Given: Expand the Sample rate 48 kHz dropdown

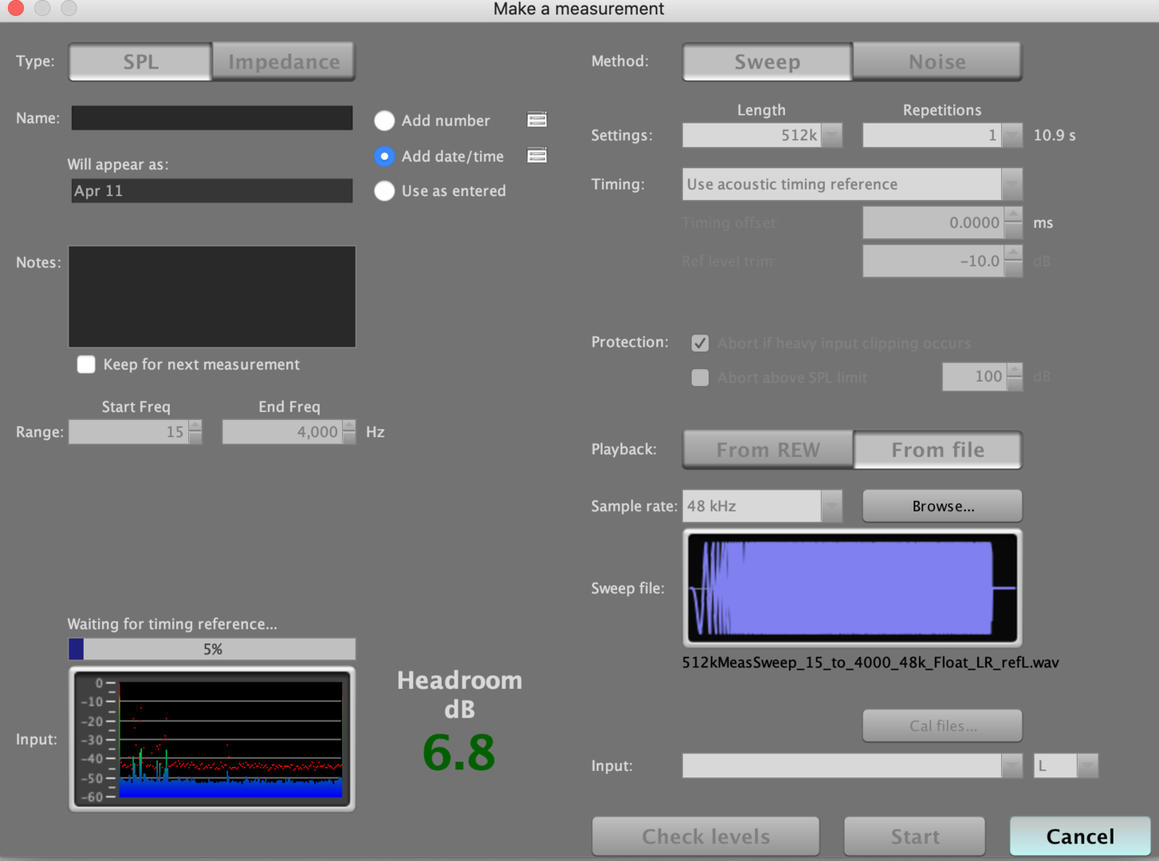Looking at the screenshot, I should 831,506.
